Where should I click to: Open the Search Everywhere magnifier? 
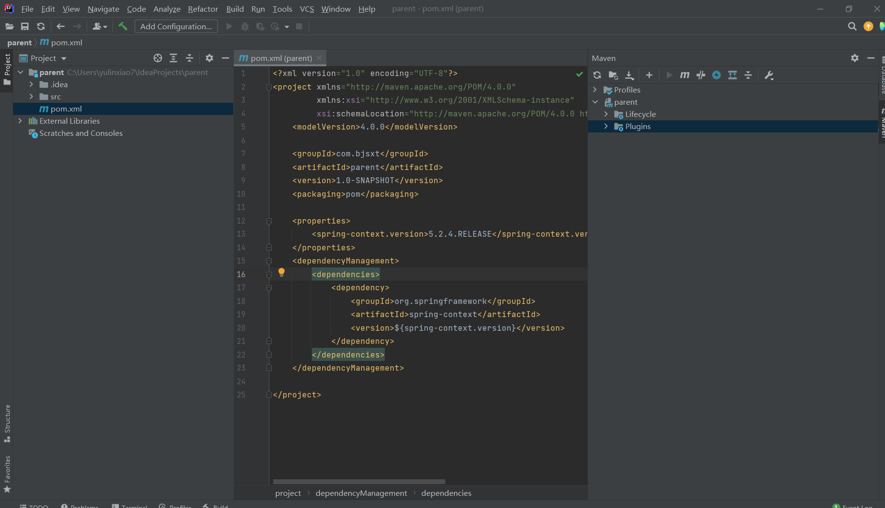click(x=852, y=26)
